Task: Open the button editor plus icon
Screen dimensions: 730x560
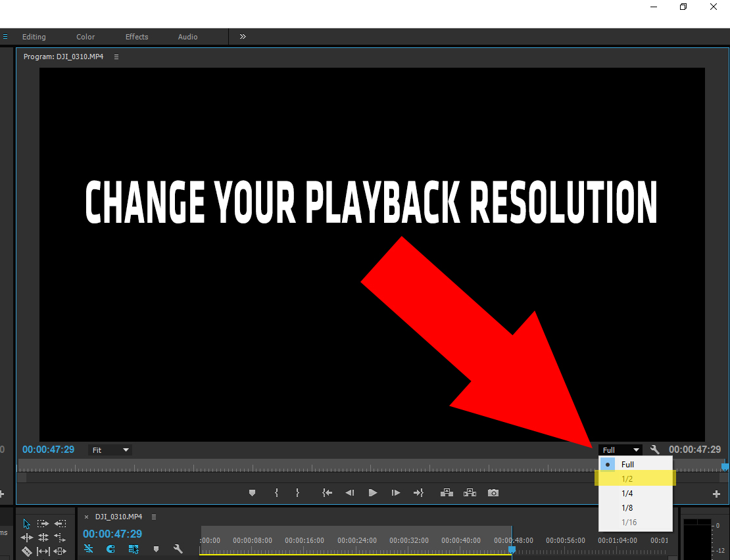Action: [716, 494]
